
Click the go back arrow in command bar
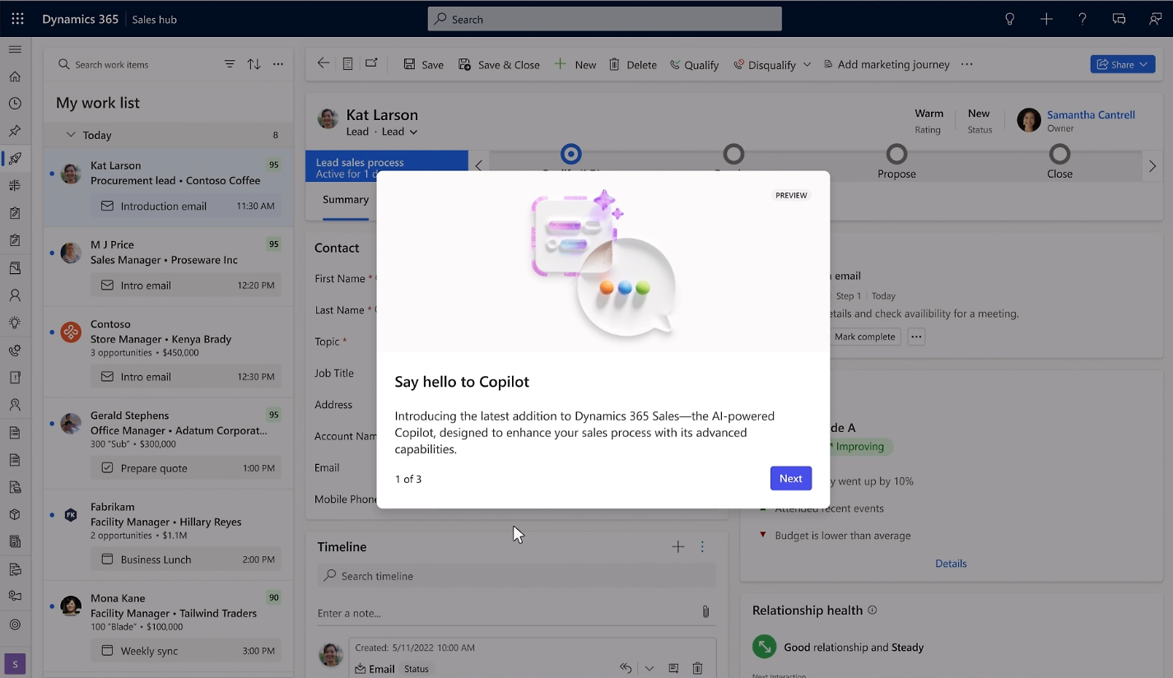(x=324, y=63)
